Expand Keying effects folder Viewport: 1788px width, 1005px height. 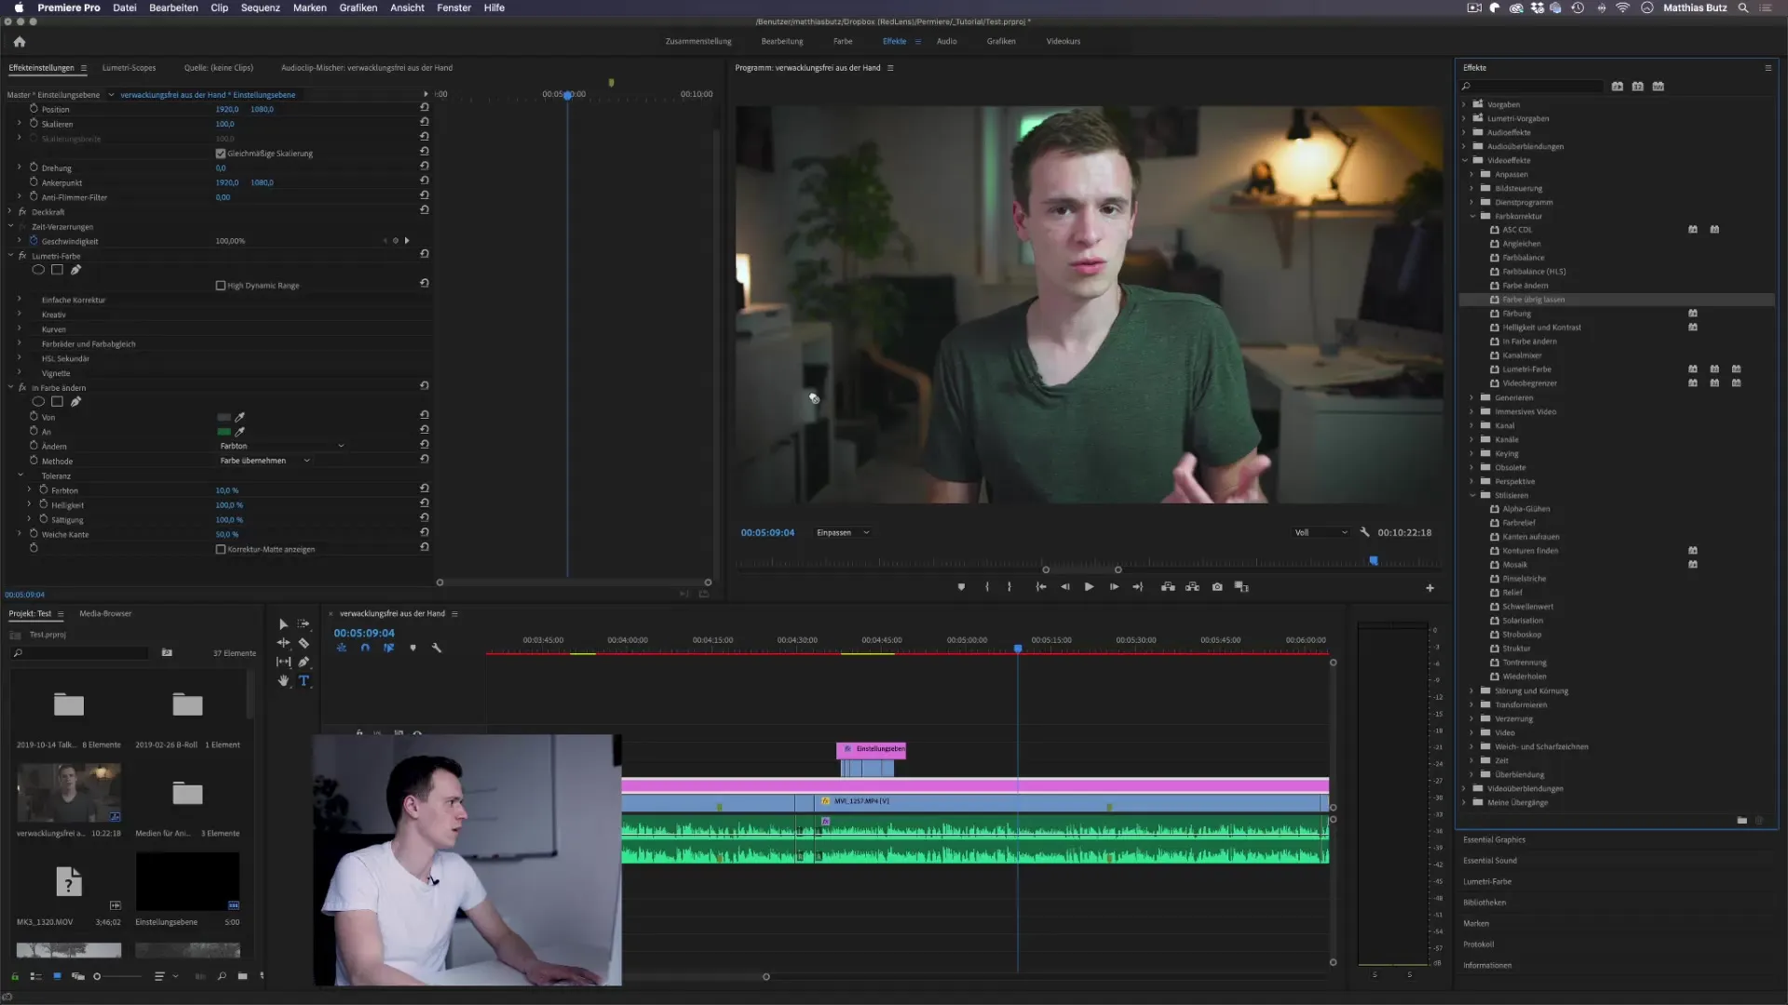point(1472,453)
